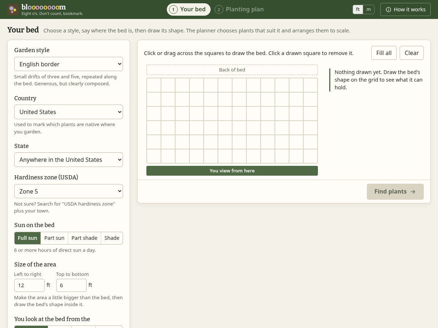
Task: Click the step 1 circle number
Action: (173, 9)
